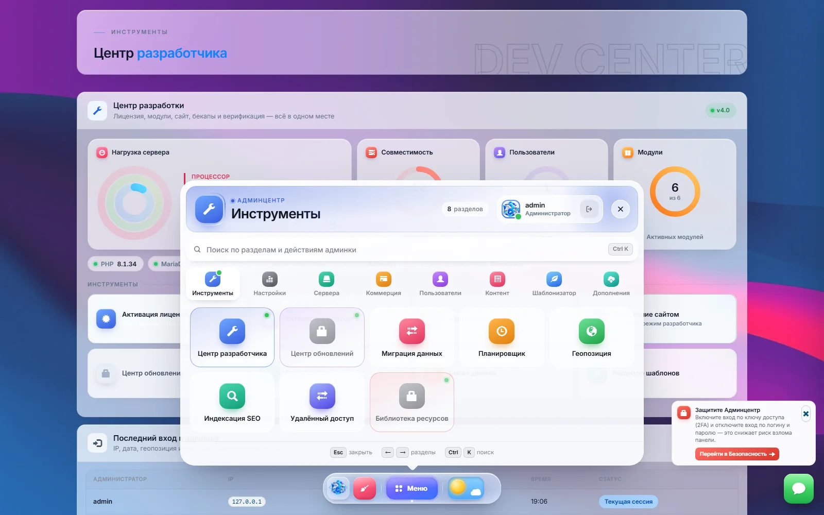
Task: Click the Совместимость card icon
Action: coord(371,152)
